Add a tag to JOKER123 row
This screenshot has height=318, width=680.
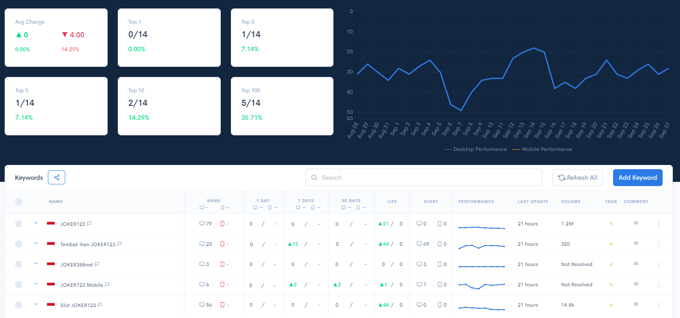pyautogui.click(x=611, y=224)
